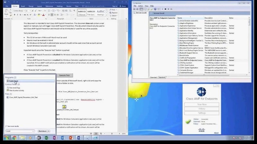
Task: Open the Insert tab in Word
Action: [x=23, y=6]
